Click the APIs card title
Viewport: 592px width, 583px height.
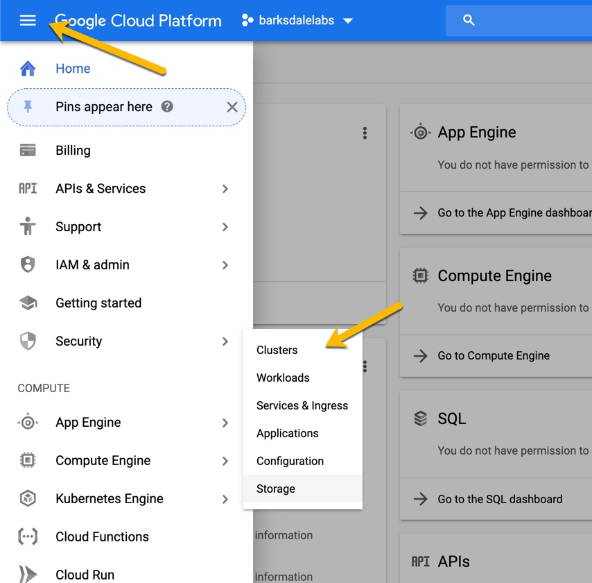[x=454, y=561]
